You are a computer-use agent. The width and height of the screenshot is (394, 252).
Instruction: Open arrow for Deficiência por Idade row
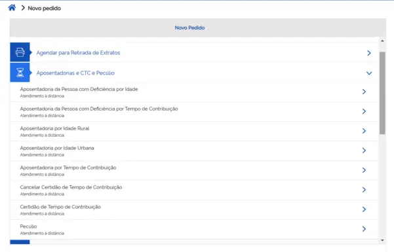(364, 92)
